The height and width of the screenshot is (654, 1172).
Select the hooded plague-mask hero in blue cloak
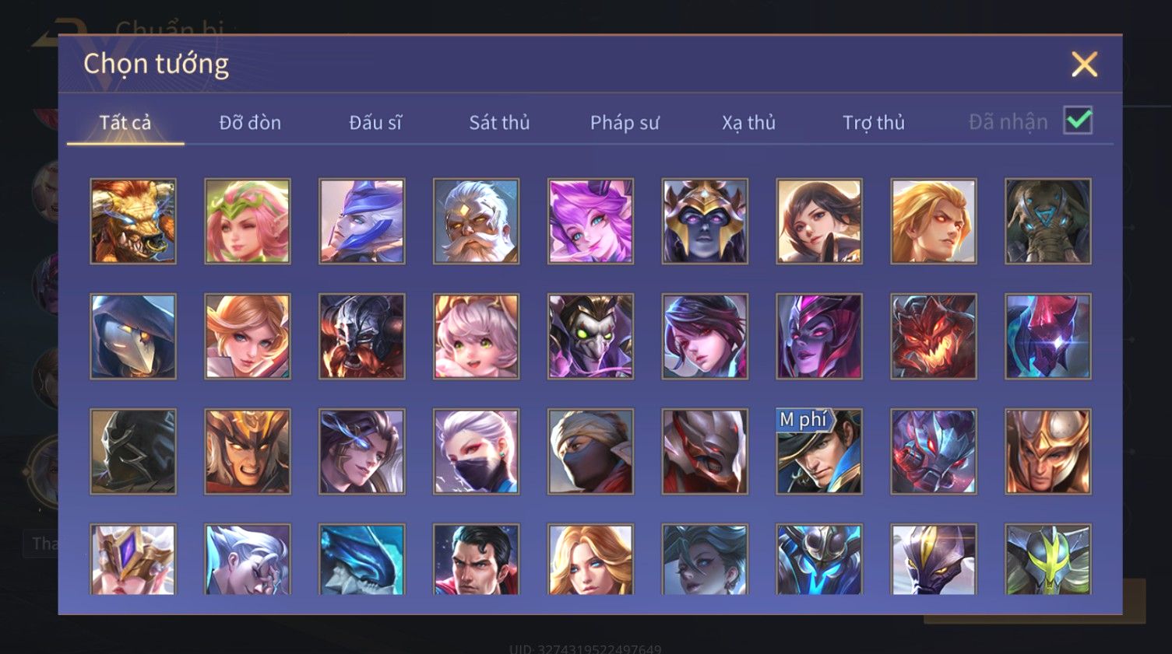[133, 337]
